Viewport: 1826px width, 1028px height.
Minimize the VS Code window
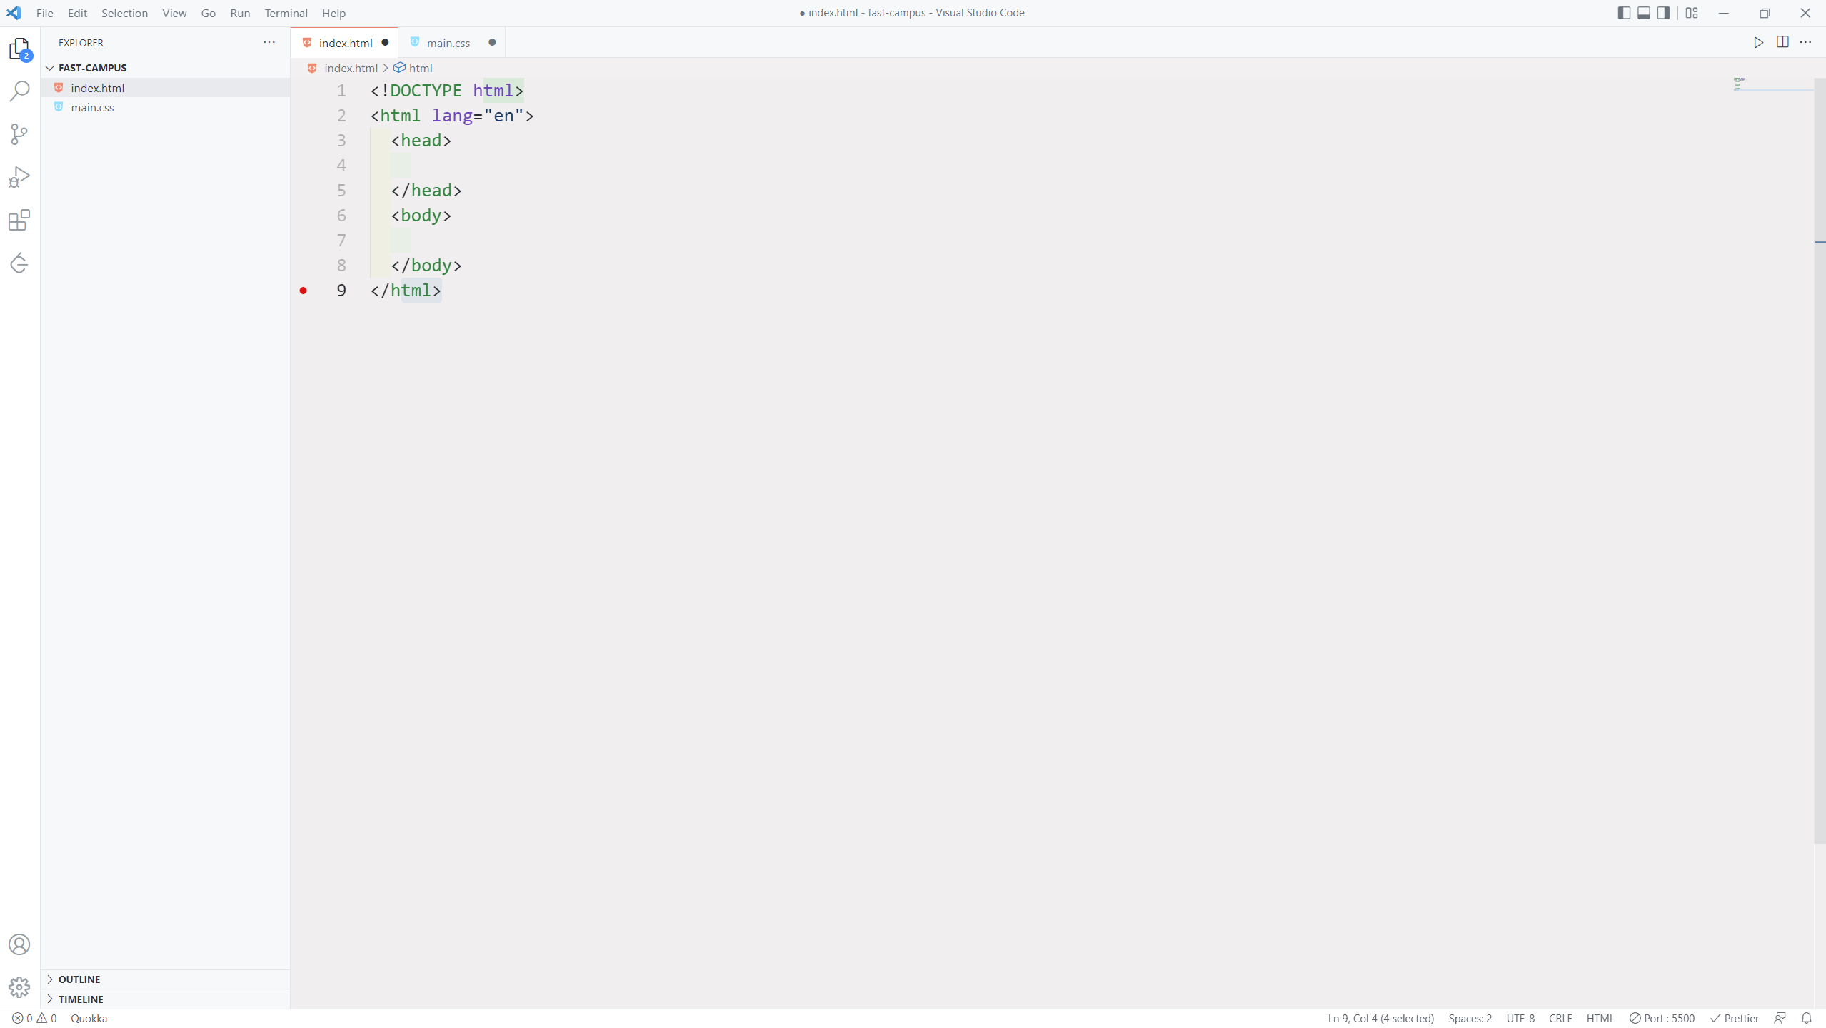coord(1724,13)
